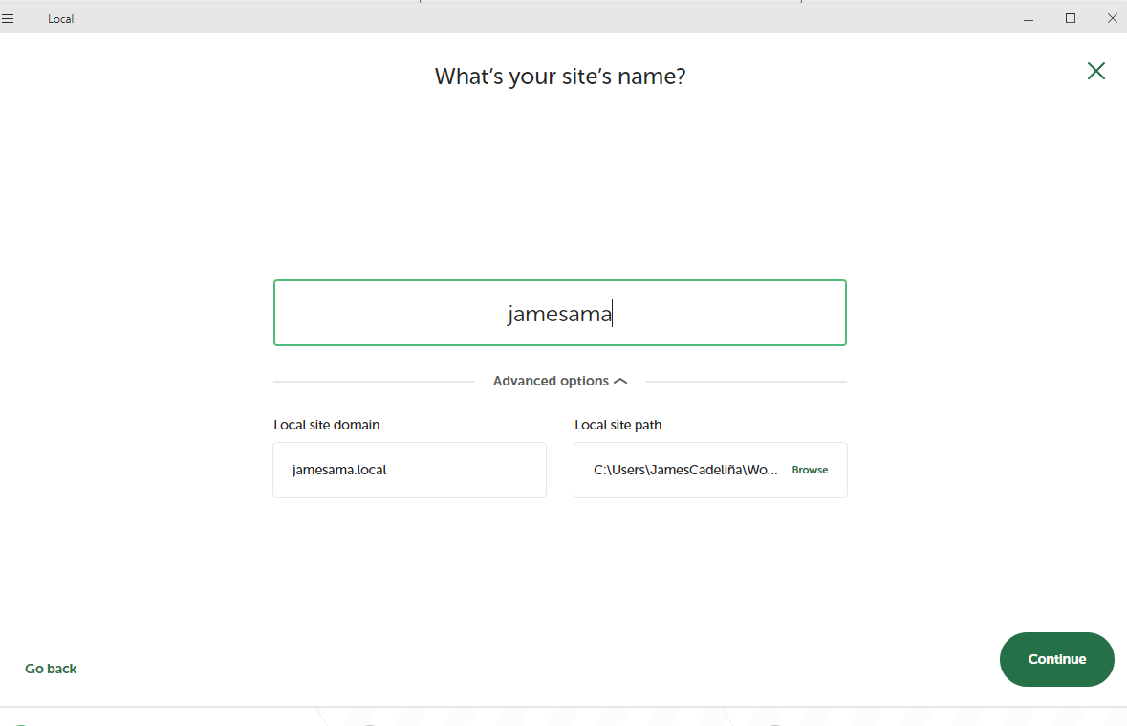Go back to the previous step
This screenshot has height=726, width=1127.
(51, 669)
